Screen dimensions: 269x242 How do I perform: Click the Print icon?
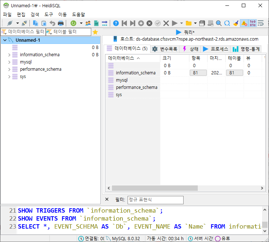coord(61,23)
